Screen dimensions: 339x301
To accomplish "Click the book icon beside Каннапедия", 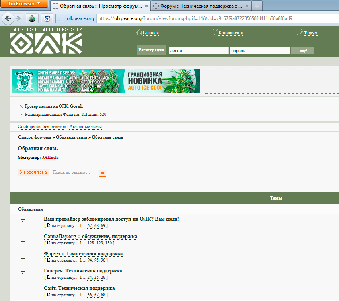I will coord(215,32).
